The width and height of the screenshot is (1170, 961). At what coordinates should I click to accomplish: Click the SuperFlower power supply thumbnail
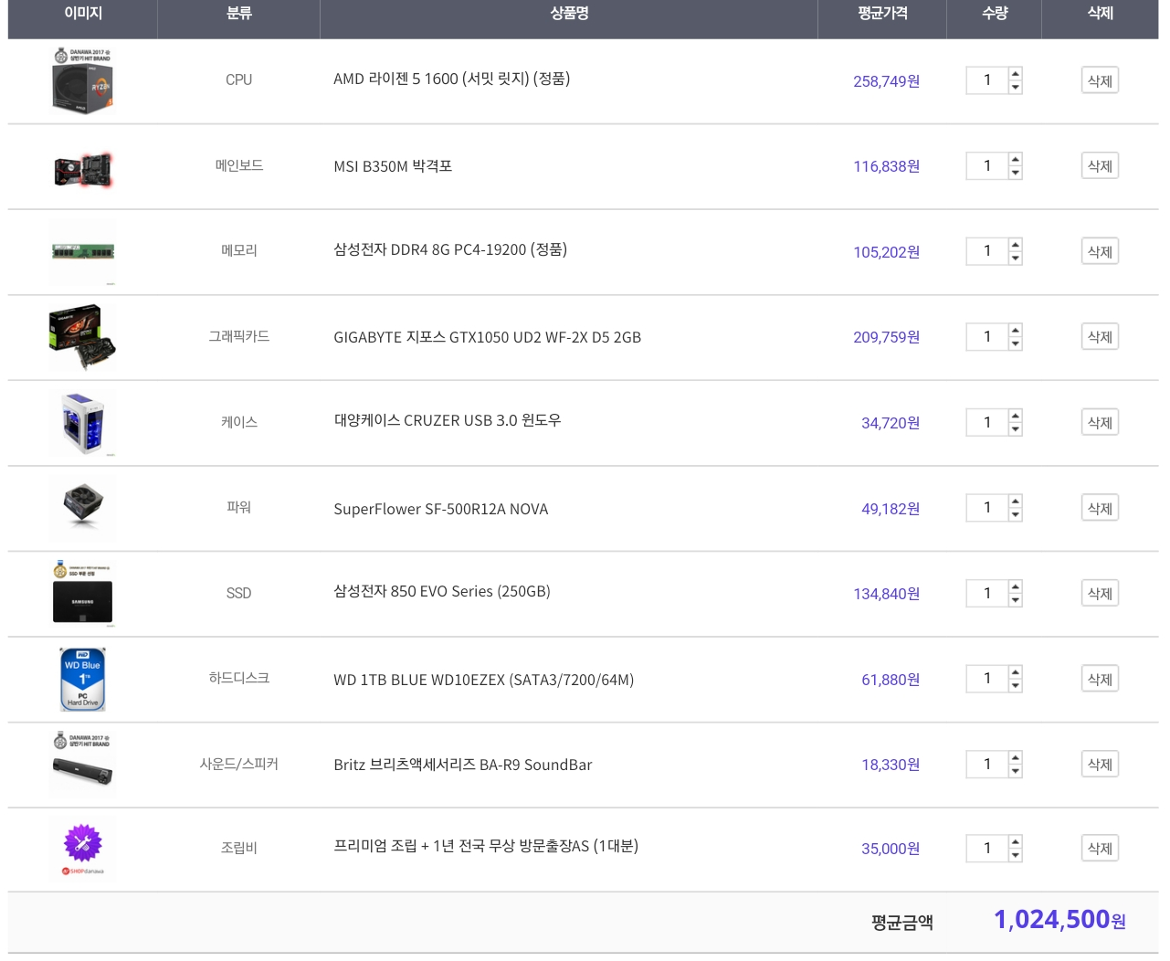[x=82, y=508]
